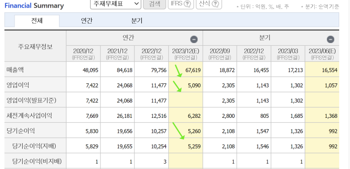350x169 pixels.
Task: Click the 5,830 net income value
Action: [92, 131]
